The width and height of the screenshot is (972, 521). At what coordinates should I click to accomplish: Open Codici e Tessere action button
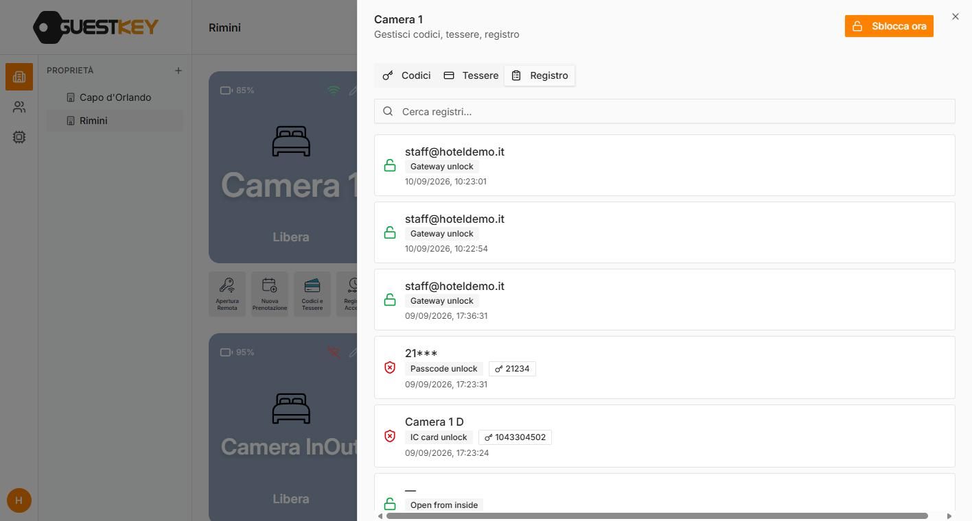[312, 294]
